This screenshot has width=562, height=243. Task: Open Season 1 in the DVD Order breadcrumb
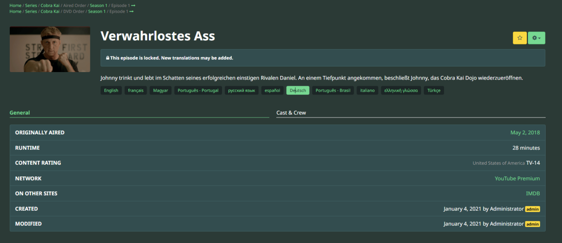click(96, 11)
